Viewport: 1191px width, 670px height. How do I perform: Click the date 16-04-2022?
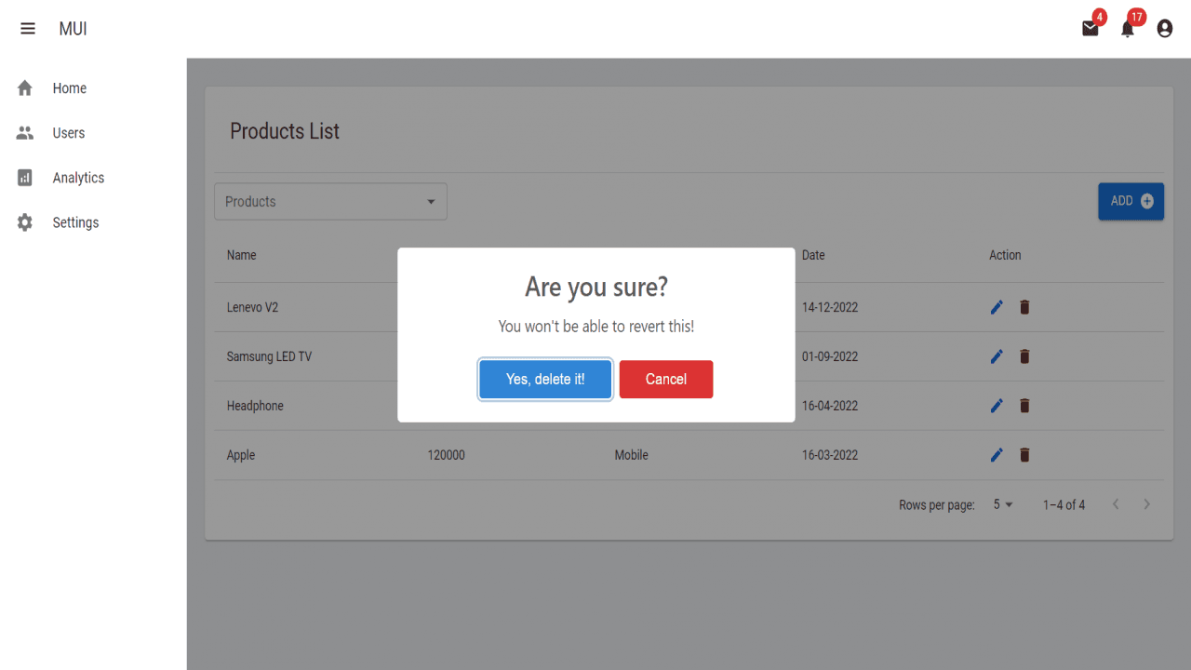click(830, 406)
